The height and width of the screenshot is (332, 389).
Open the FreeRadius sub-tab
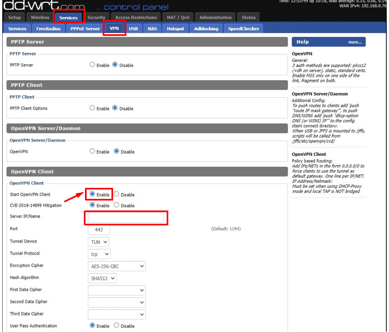[48, 29]
